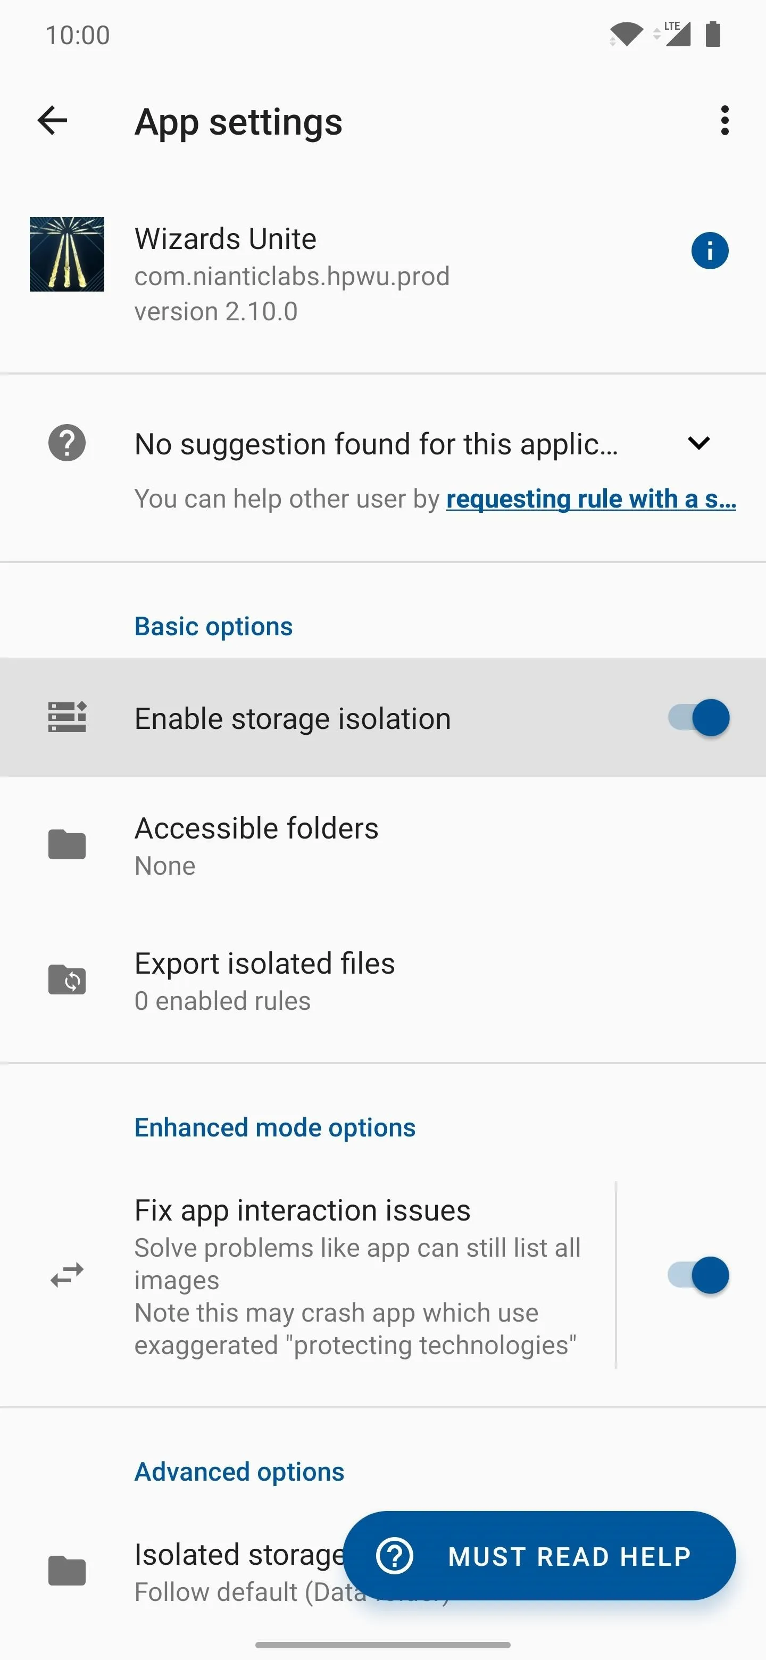Viewport: 766px width, 1660px height.
Task: Expand the no suggestion found chevron
Action: point(699,443)
